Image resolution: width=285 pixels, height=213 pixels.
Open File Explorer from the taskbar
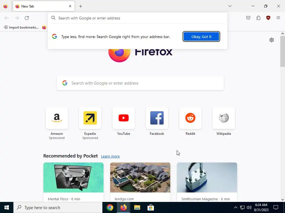click(x=137, y=207)
